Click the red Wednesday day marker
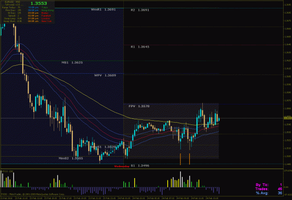 tap(121, 166)
